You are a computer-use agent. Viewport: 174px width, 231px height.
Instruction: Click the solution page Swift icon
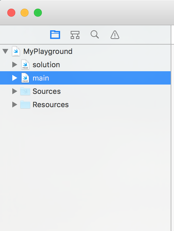coord(25,65)
